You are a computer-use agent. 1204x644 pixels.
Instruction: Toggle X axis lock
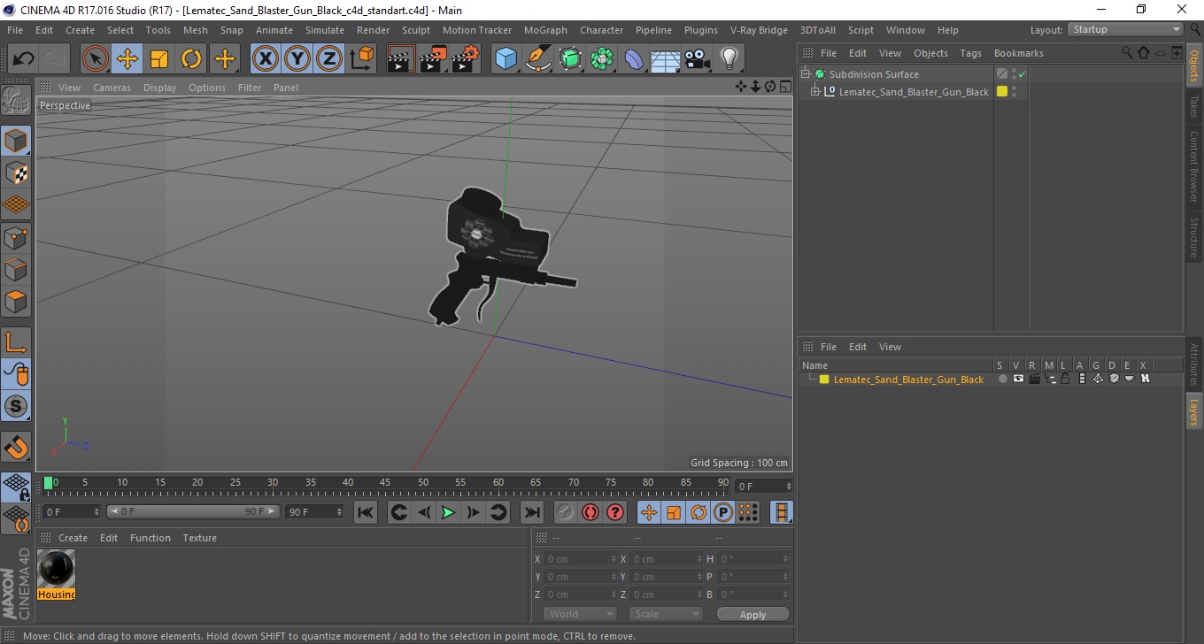tap(265, 59)
